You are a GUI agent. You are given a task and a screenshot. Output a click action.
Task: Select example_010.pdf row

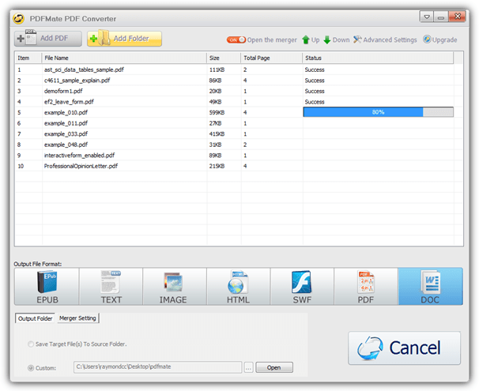234,112
